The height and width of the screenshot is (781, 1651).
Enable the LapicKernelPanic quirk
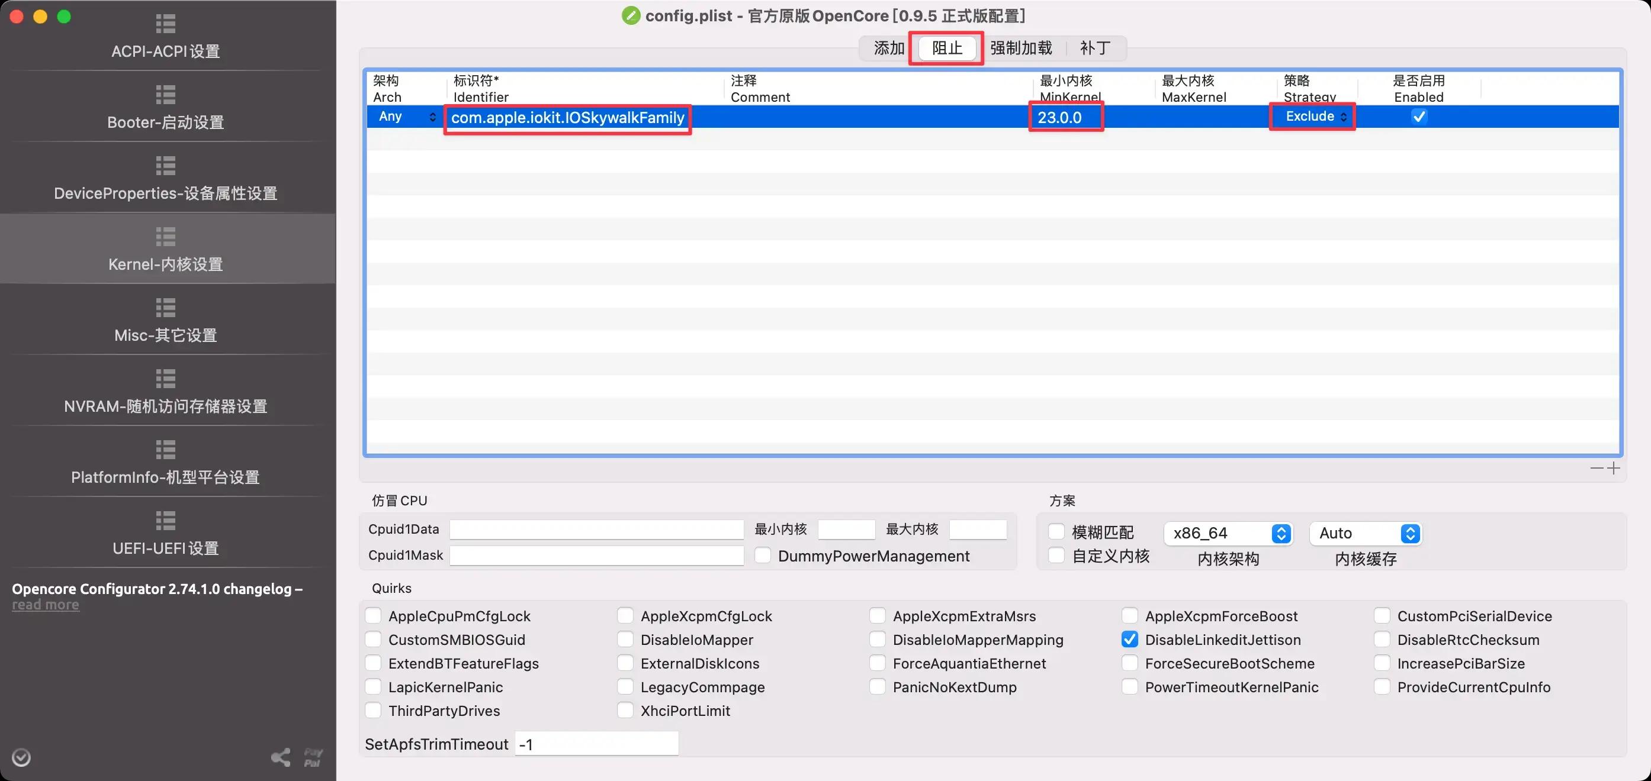(x=373, y=687)
